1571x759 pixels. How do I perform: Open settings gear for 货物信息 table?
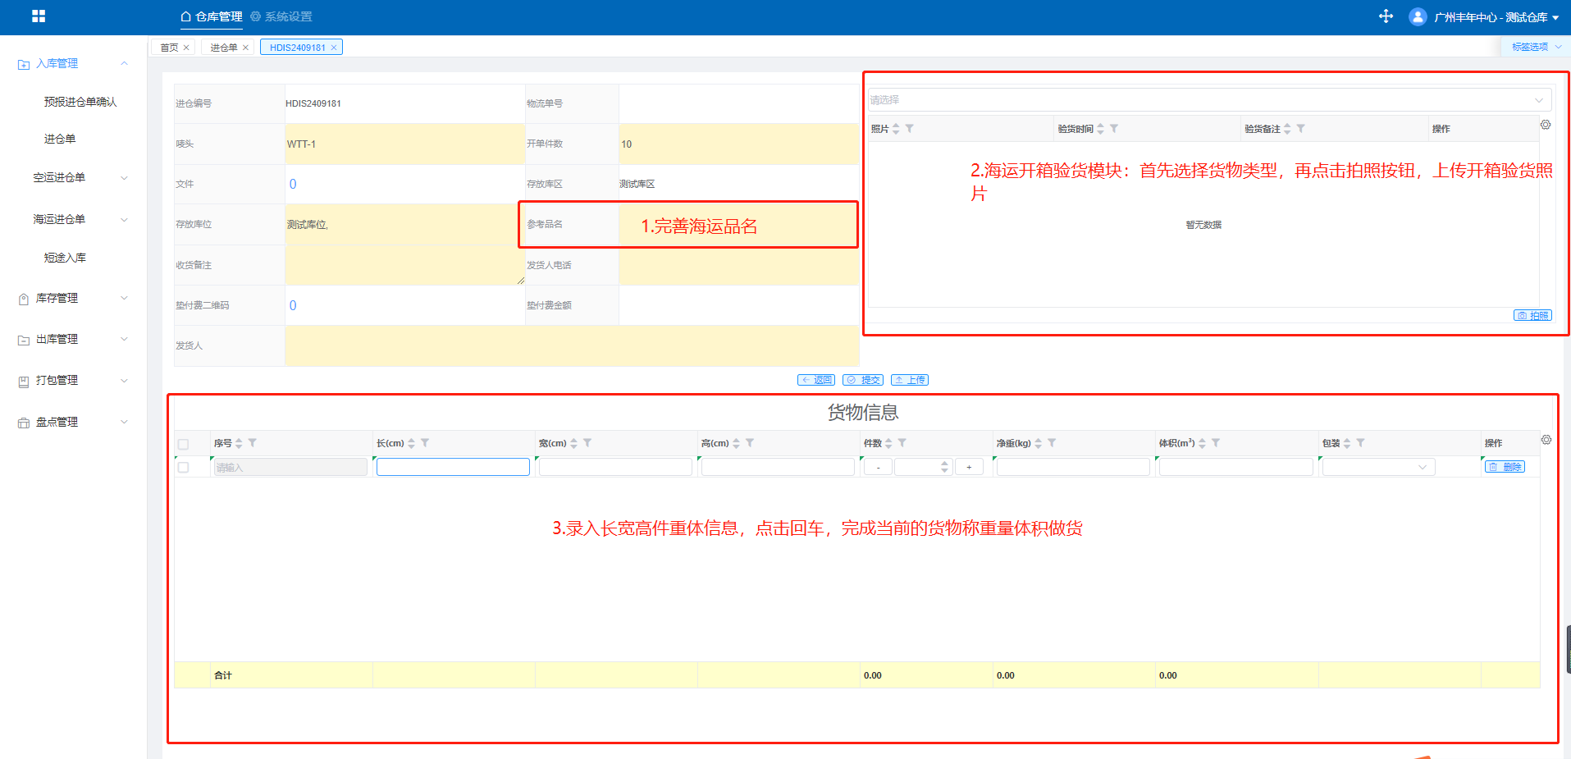[1546, 440]
